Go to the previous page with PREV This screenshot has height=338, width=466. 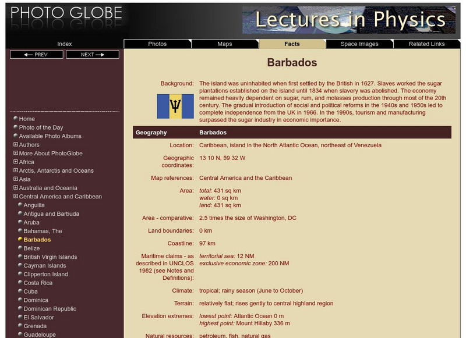[37, 55]
